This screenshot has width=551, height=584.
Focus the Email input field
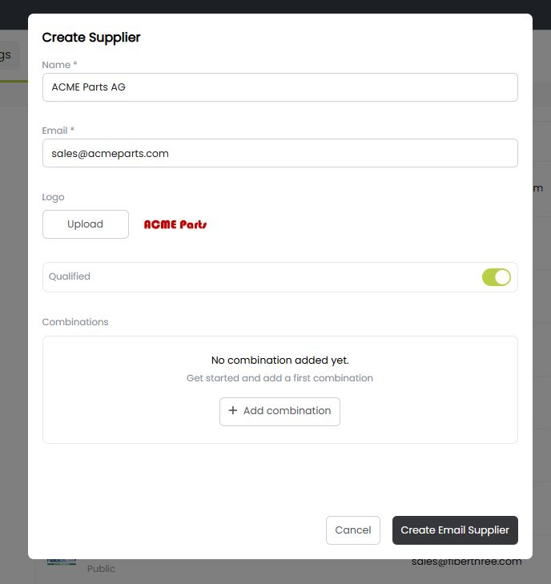280,153
